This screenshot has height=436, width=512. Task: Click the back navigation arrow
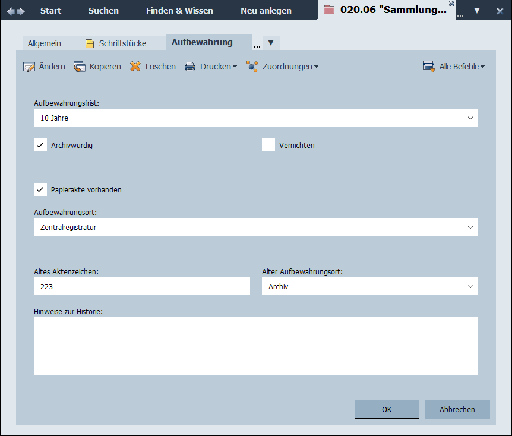pos(11,11)
